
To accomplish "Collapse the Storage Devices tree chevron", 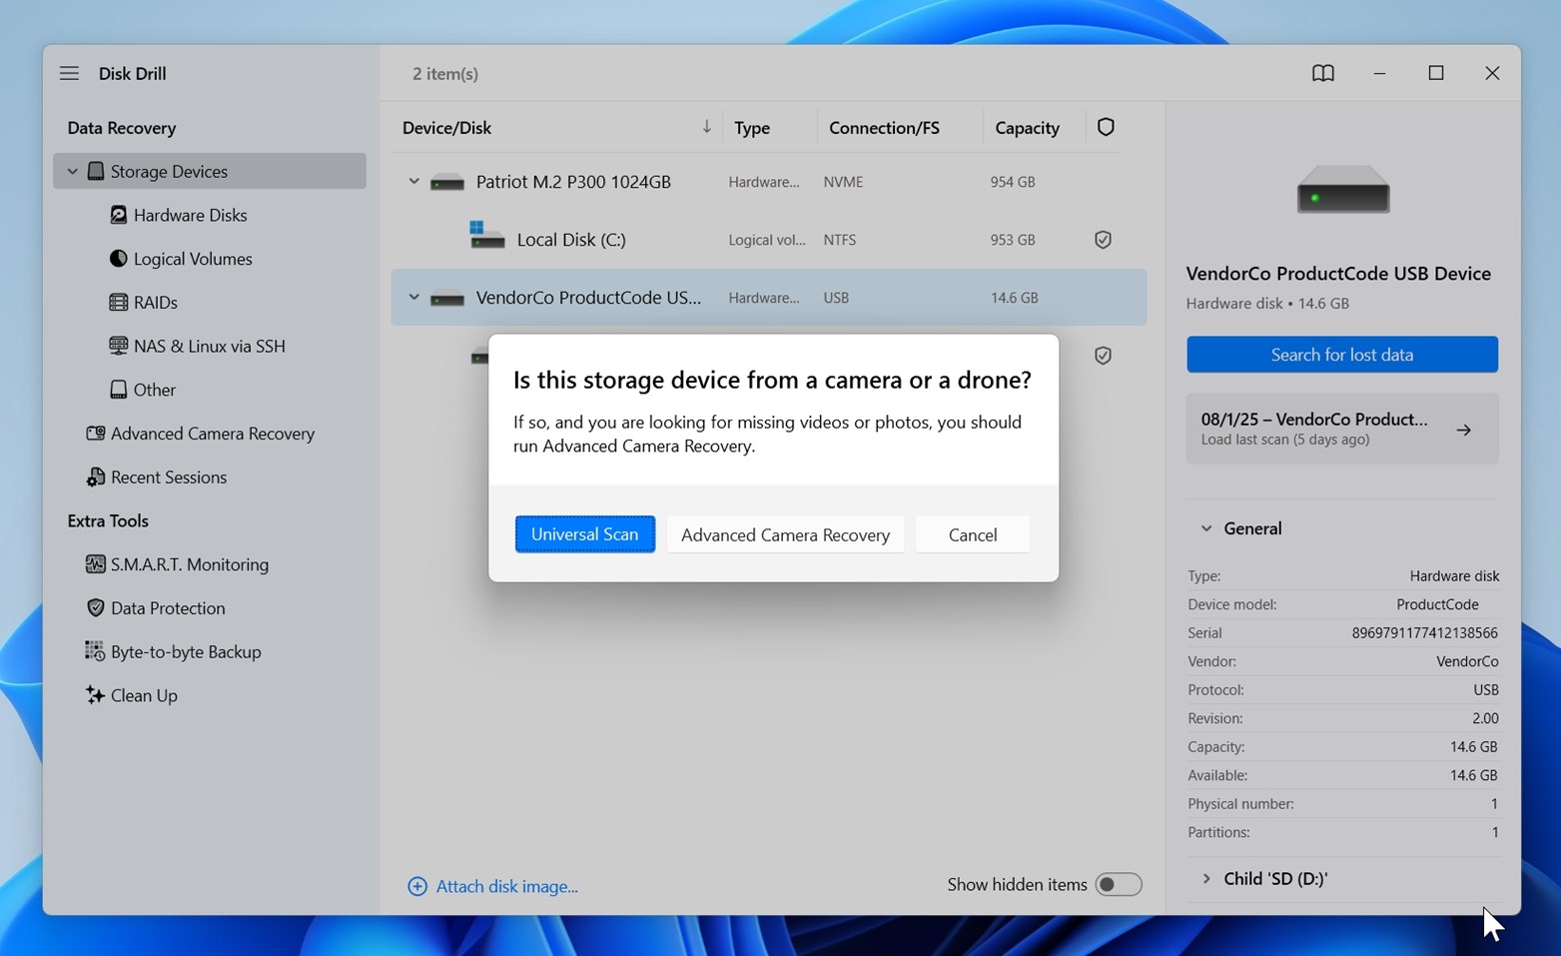I will pos(72,171).
